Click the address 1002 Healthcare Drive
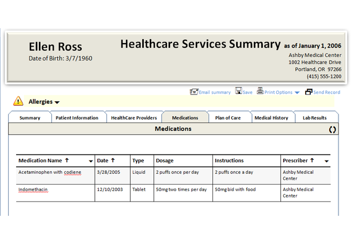This screenshot has height=244, width=354. [315, 62]
